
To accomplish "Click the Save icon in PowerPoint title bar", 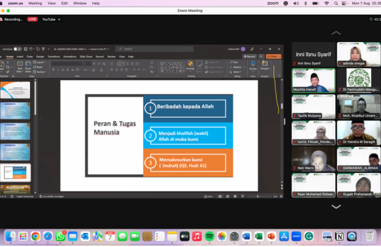I will click(25, 49).
